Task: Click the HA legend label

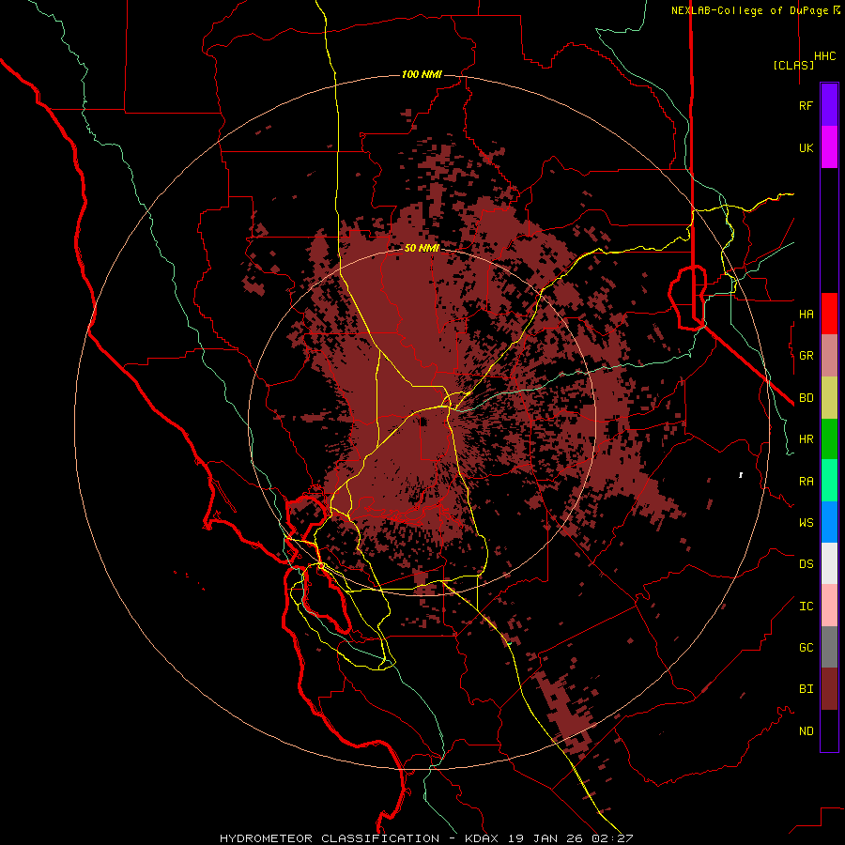Action: 806,314
